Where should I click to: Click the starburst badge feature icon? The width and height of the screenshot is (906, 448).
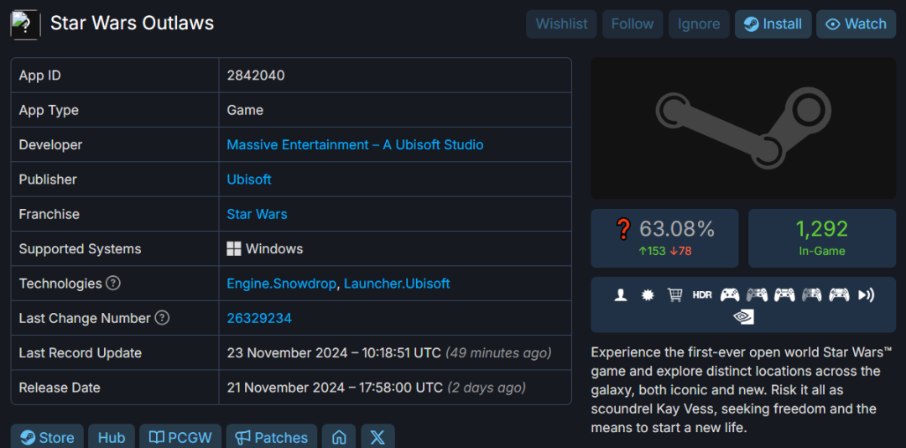click(648, 294)
